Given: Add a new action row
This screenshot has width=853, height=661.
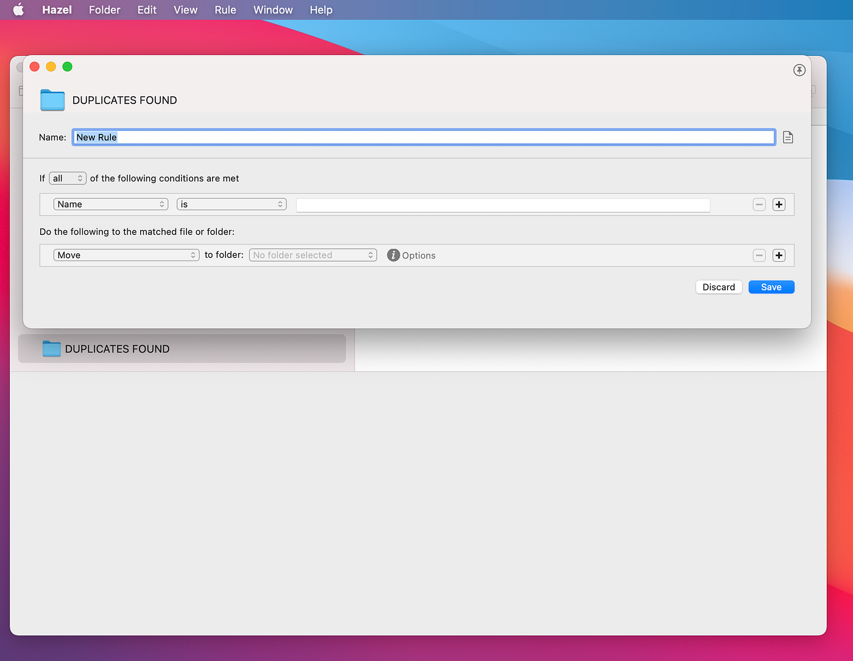Looking at the screenshot, I should [x=779, y=256].
